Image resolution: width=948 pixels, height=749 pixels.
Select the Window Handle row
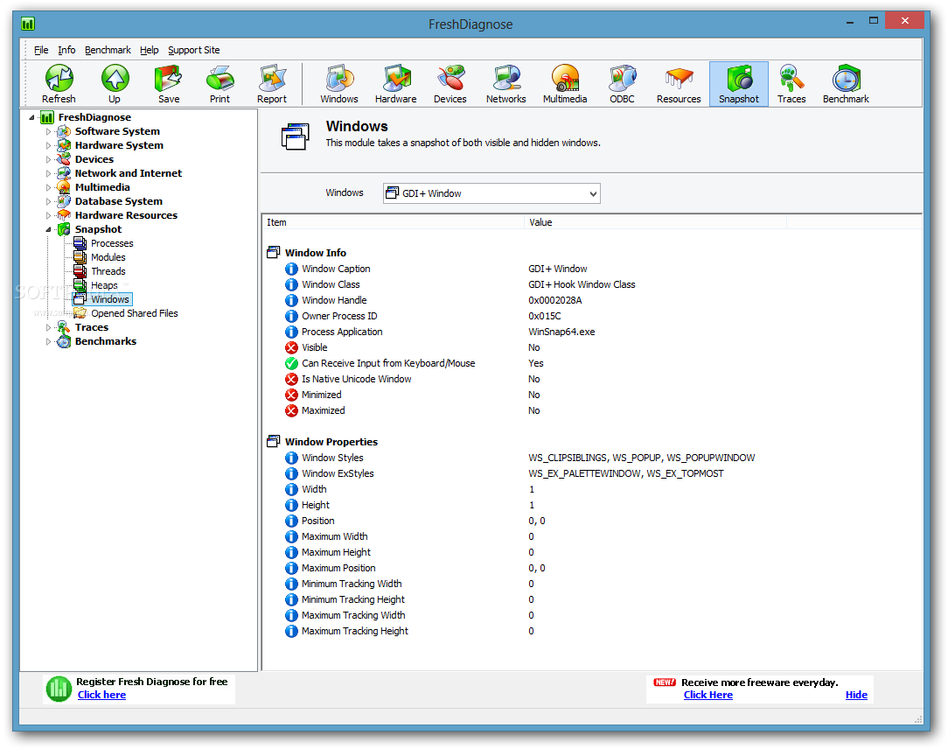click(593, 300)
